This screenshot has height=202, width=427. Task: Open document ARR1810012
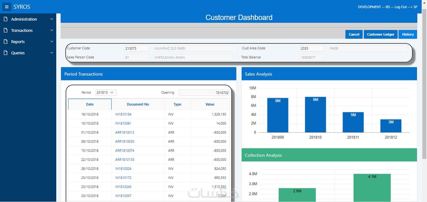(125, 132)
